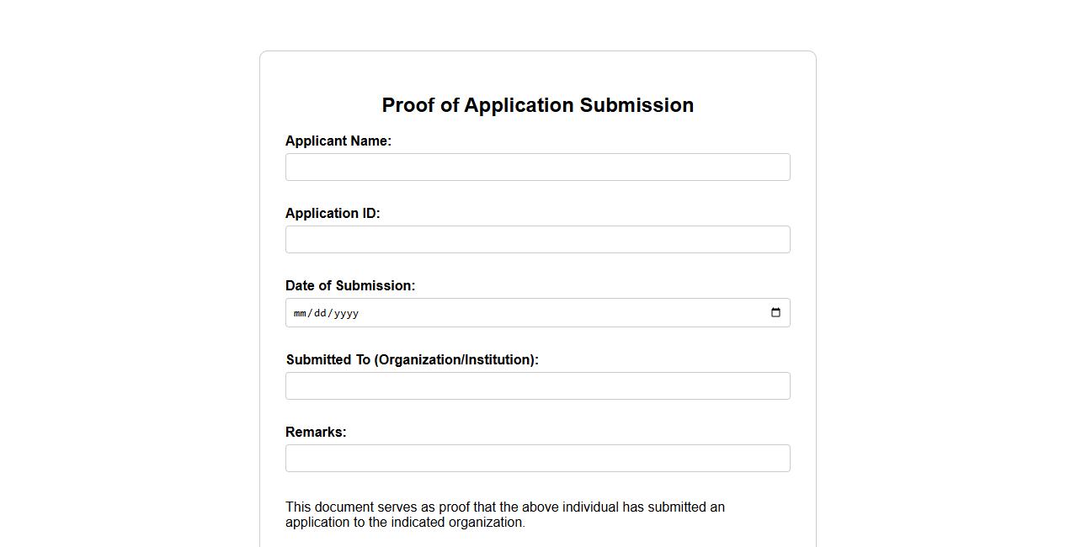Click 'application to the indicated organization' text
Viewport: 1076px width, 547px height.
point(405,523)
